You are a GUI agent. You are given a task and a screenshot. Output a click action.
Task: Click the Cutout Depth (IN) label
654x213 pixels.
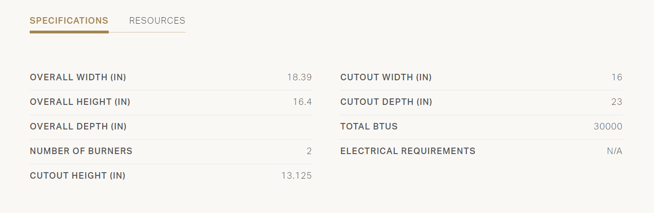386,102
